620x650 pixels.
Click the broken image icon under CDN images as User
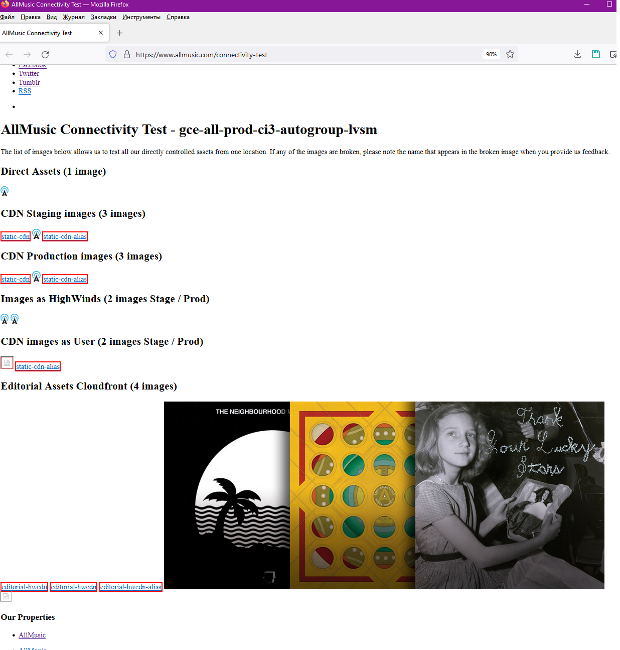pyautogui.click(x=7, y=362)
